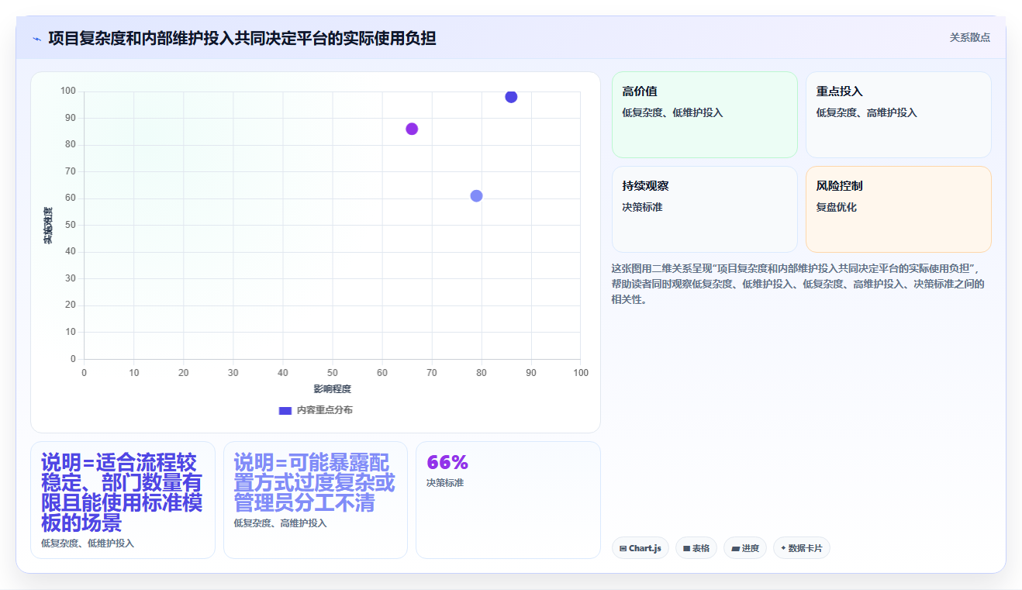1022x590 pixels.
Task: Open the 高价值 quadrant card
Action: (704, 115)
